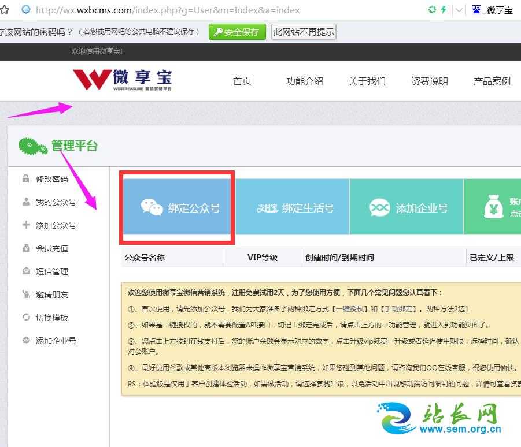Viewport: 521px width, 447px height.
Task: Select 修改密码 in the sidebar
Action: tap(52, 179)
